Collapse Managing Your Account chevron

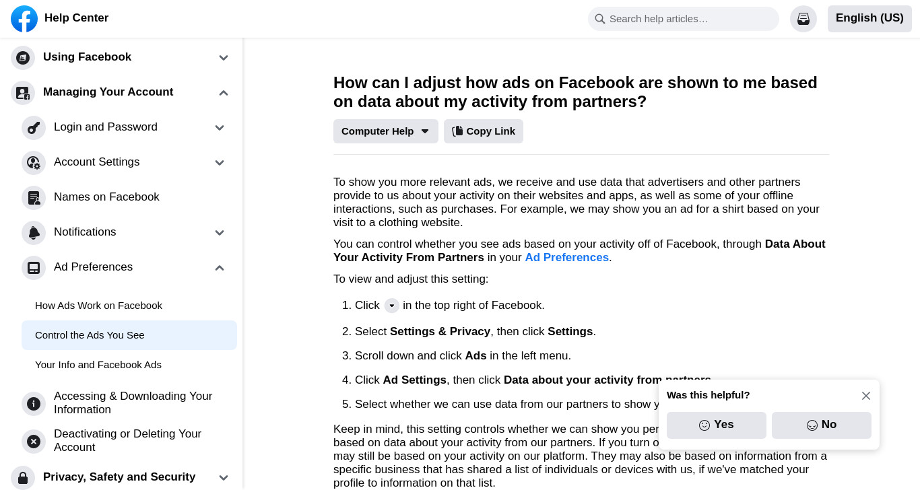pyautogui.click(x=224, y=93)
